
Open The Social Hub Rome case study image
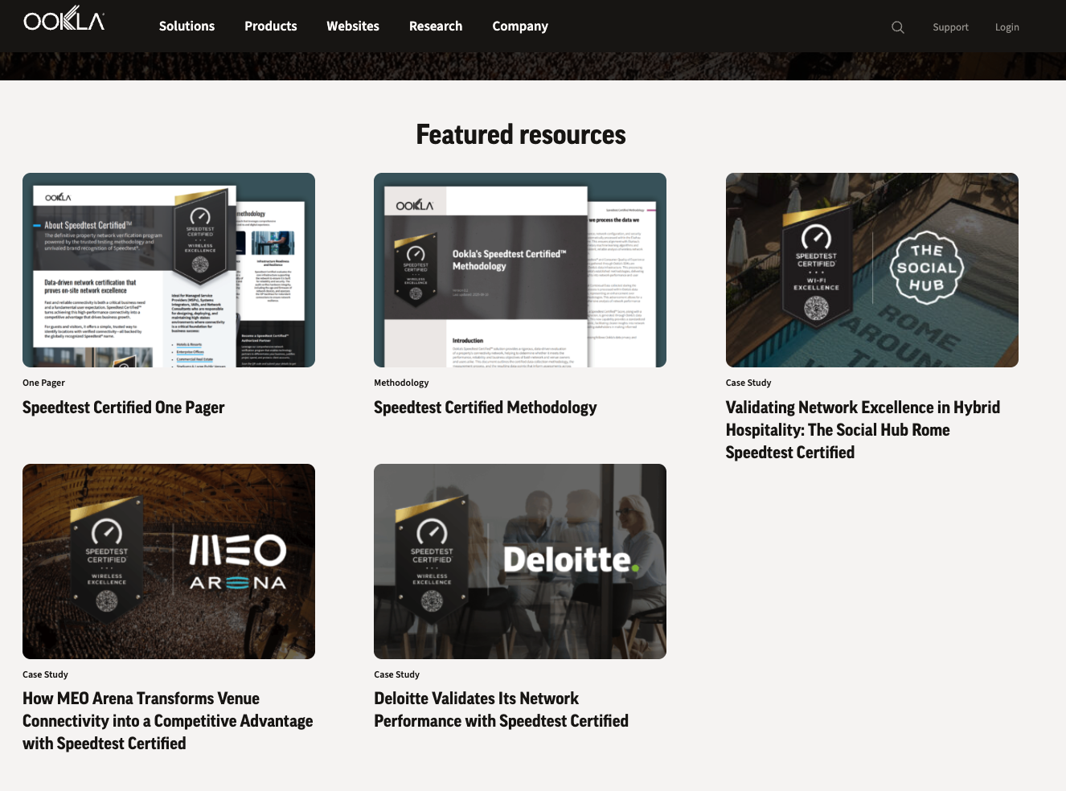pos(872,270)
